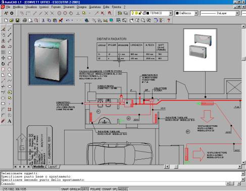
Task: Select the Erase modify tool
Action: point(3,29)
